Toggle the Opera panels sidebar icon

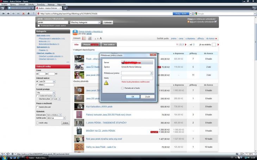click(2, 8)
